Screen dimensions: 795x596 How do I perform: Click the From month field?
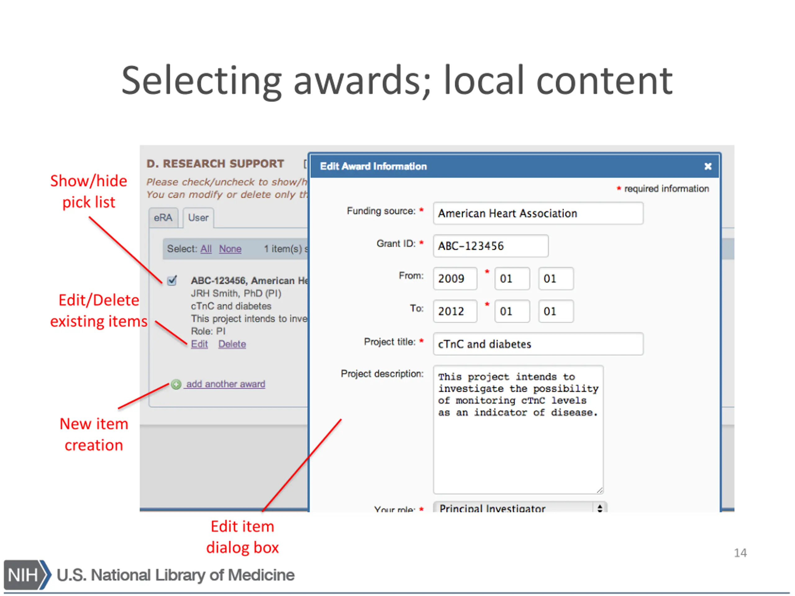[x=512, y=279]
